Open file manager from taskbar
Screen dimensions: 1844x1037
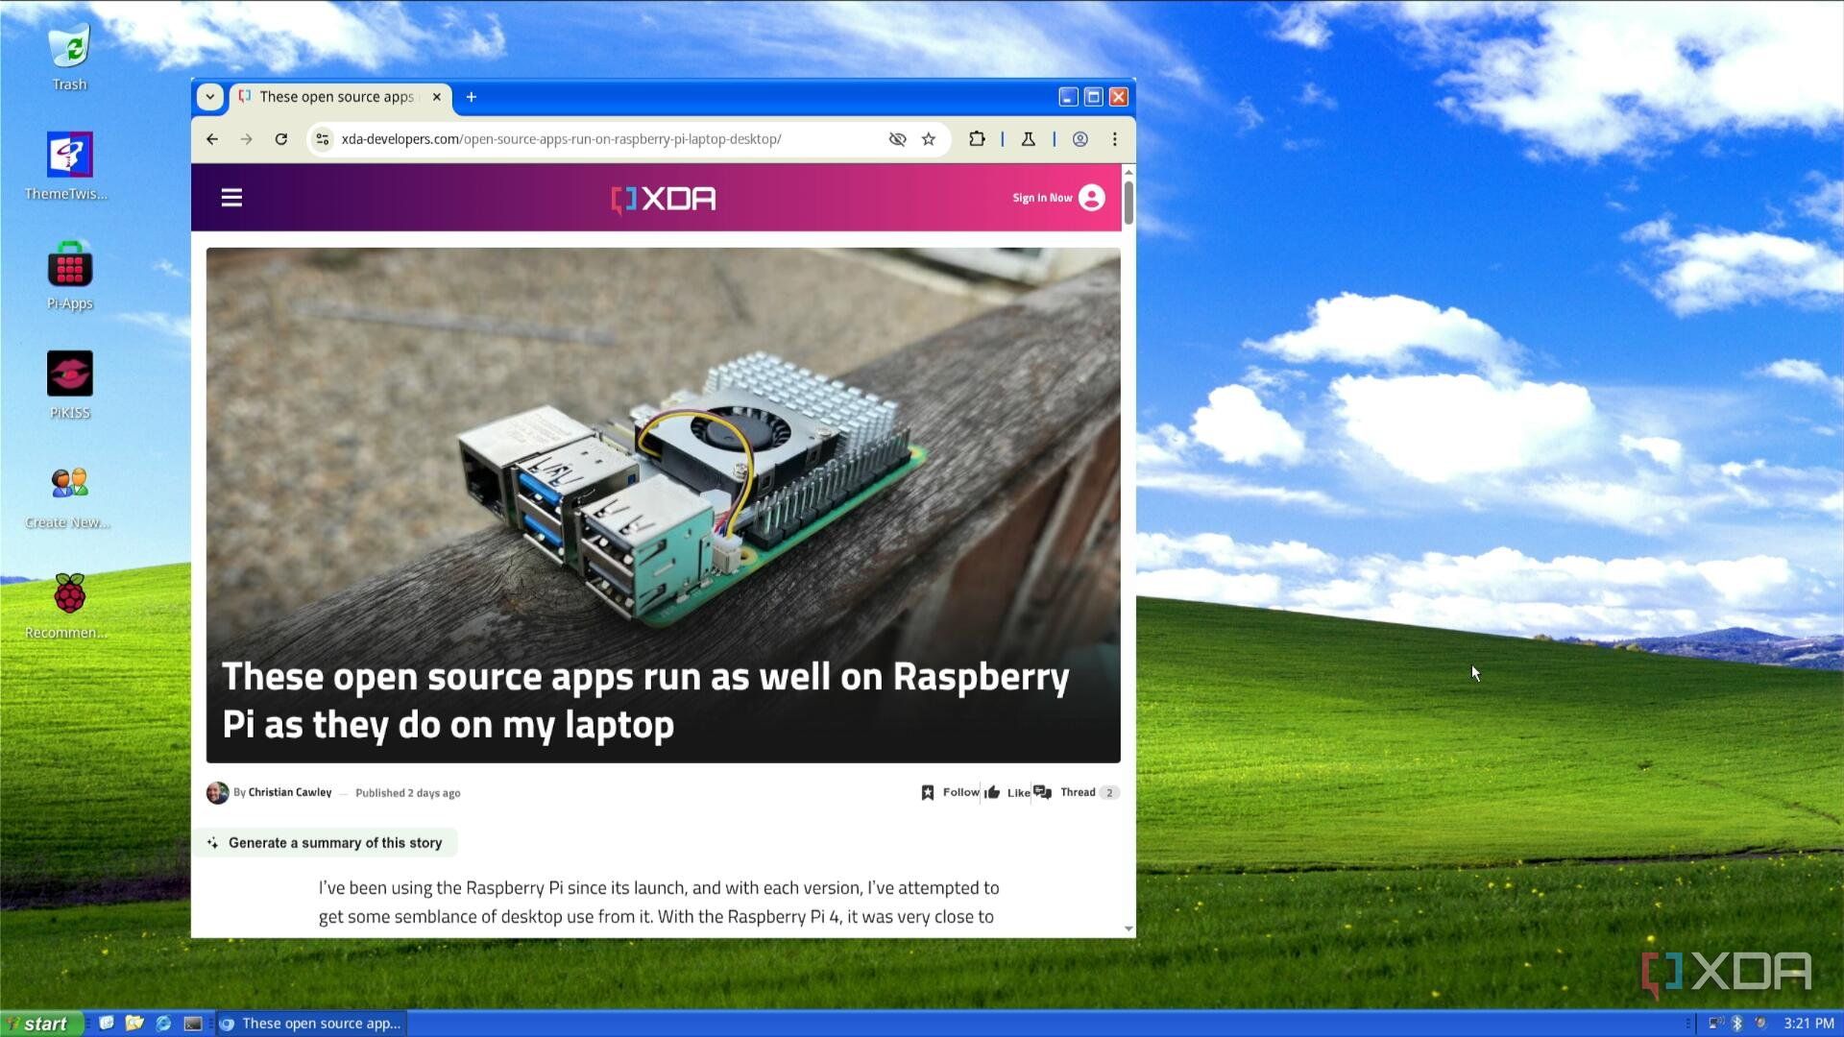click(134, 1024)
